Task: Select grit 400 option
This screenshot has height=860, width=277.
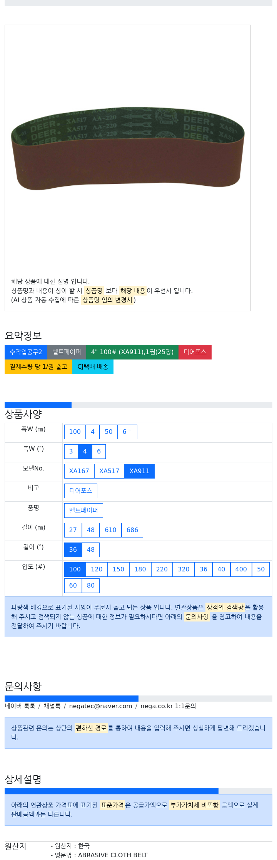Action: coord(241,569)
